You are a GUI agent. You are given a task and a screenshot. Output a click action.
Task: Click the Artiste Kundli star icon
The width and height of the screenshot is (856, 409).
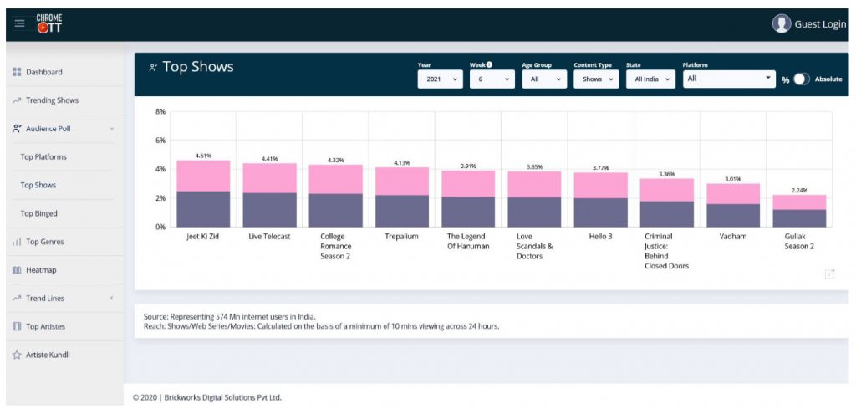[17, 355]
